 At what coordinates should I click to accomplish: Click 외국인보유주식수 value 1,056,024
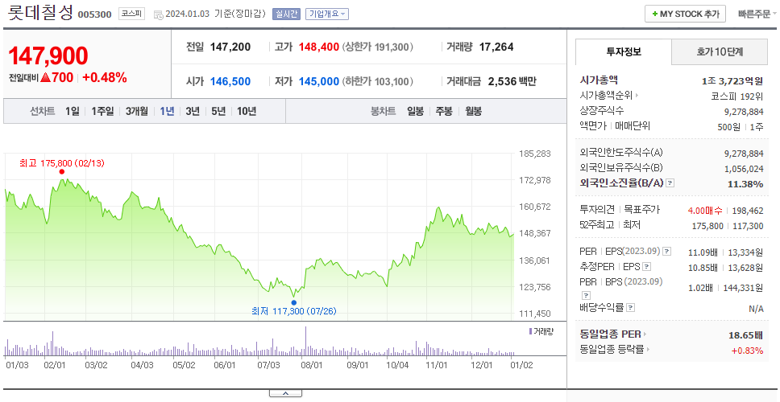(x=744, y=169)
